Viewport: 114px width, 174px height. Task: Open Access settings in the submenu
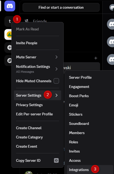90,160
